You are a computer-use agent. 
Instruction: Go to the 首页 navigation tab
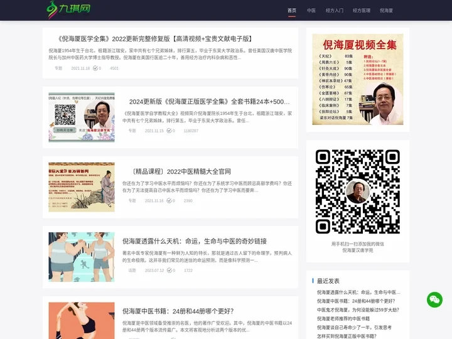click(x=292, y=11)
